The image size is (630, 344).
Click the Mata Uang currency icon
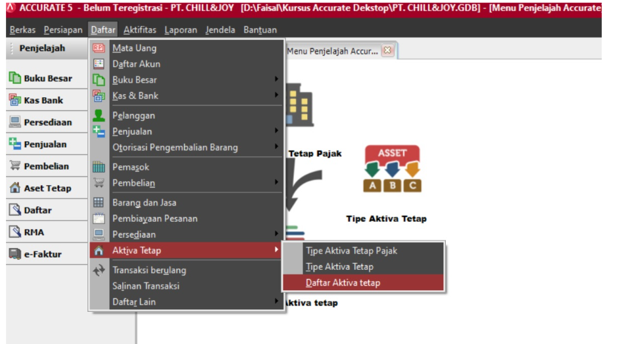[x=99, y=48]
